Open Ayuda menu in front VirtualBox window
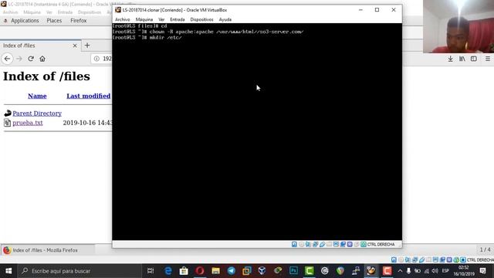The image size is (494, 278). click(x=225, y=19)
